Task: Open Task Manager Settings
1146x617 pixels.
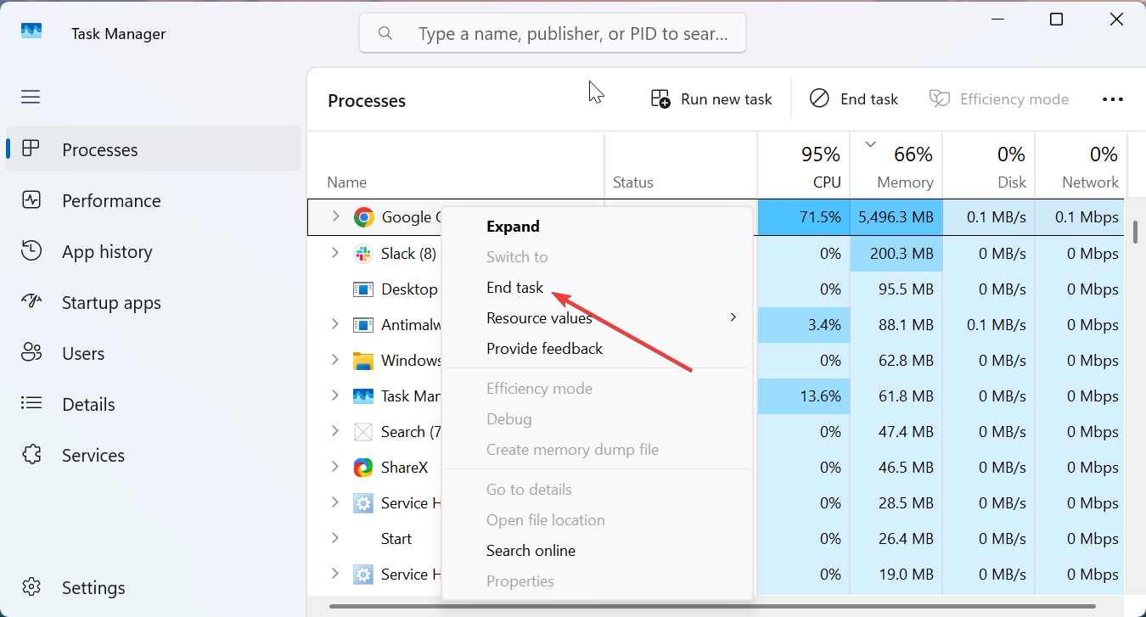Action: 93,588
